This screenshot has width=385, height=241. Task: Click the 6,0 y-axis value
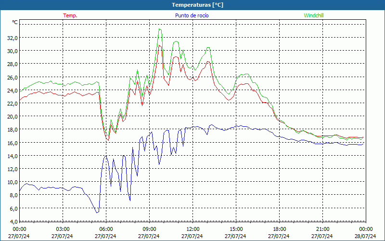[14, 208]
